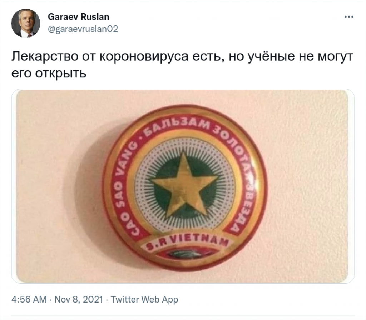Click the @garaevruslan02 handle

click(83, 29)
